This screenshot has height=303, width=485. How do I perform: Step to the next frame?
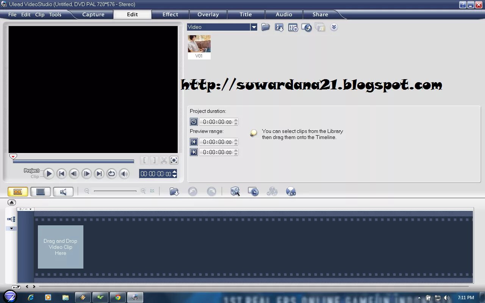[x=86, y=174]
